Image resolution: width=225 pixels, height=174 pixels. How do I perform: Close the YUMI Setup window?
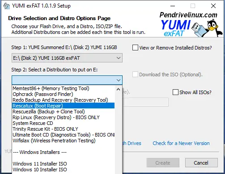213,6
